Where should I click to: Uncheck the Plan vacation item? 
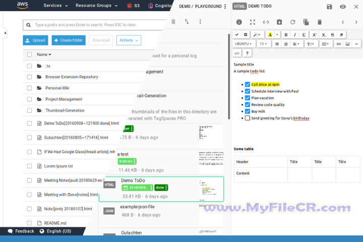point(248,98)
